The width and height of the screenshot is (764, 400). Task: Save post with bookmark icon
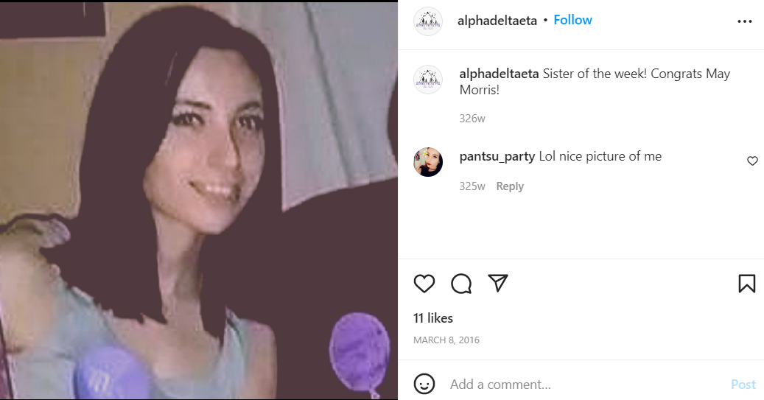point(746,284)
